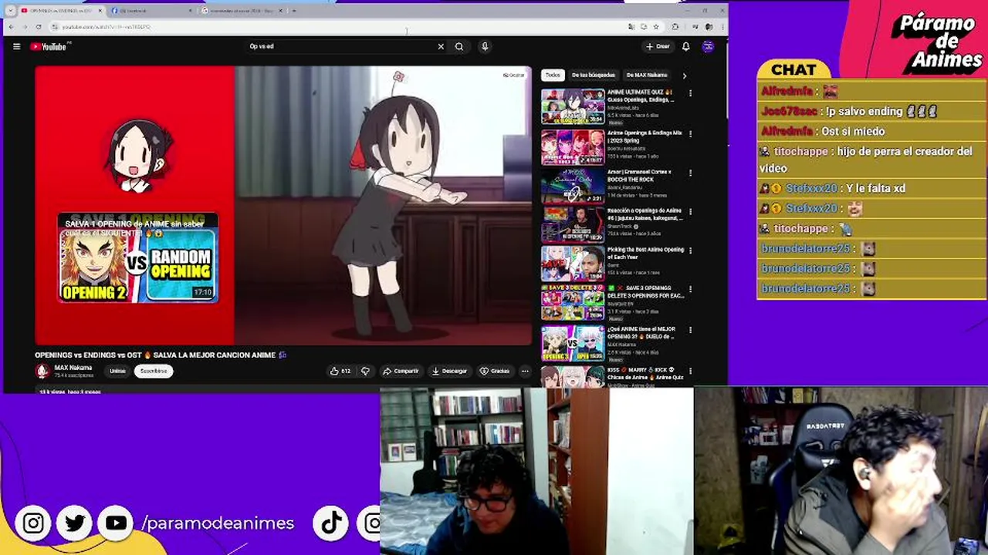Click the Crear button
This screenshot has height=555, width=988.
(x=658, y=46)
